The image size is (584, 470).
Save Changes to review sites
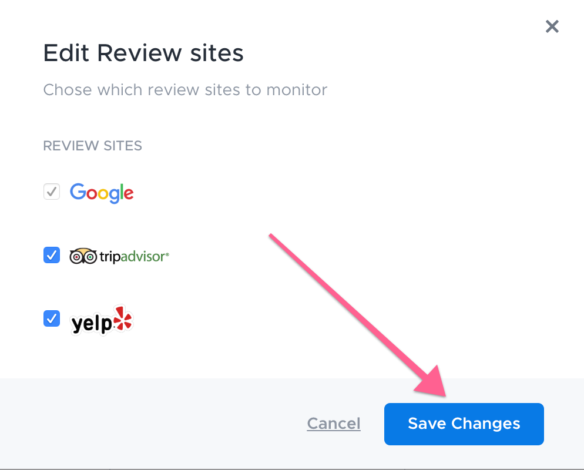pos(464,424)
